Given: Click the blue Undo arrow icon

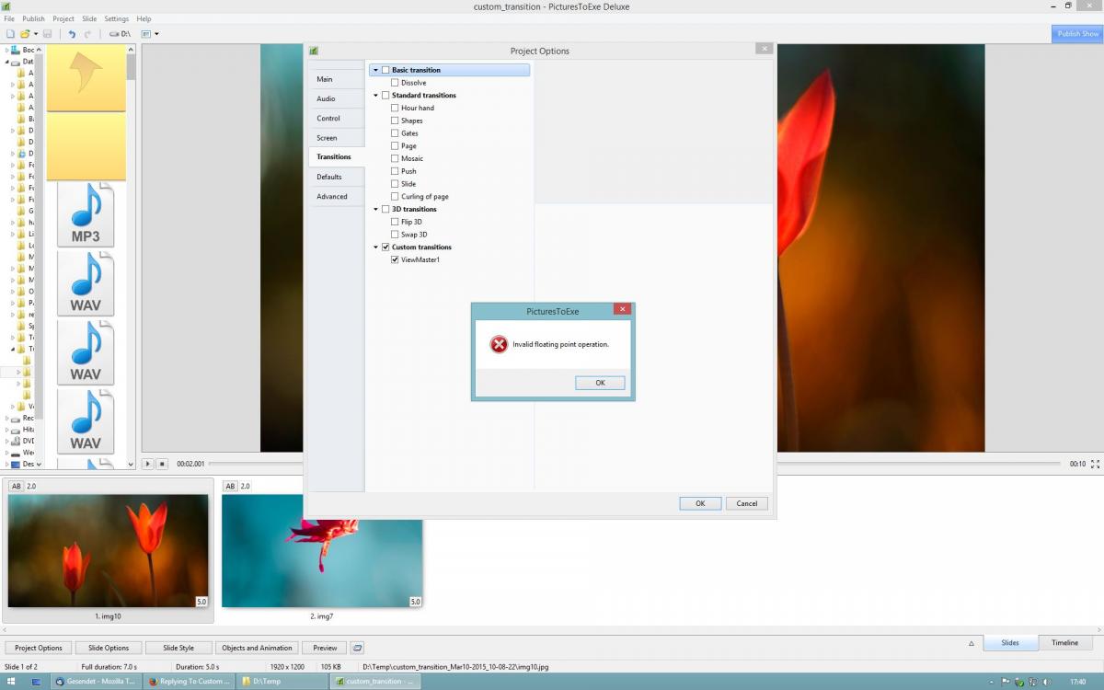Looking at the screenshot, I should pyautogui.click(x=72, y=34).
